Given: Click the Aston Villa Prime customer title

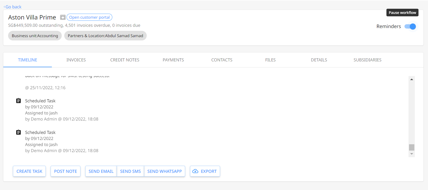Looking at the screenshot, I should 32,17.
